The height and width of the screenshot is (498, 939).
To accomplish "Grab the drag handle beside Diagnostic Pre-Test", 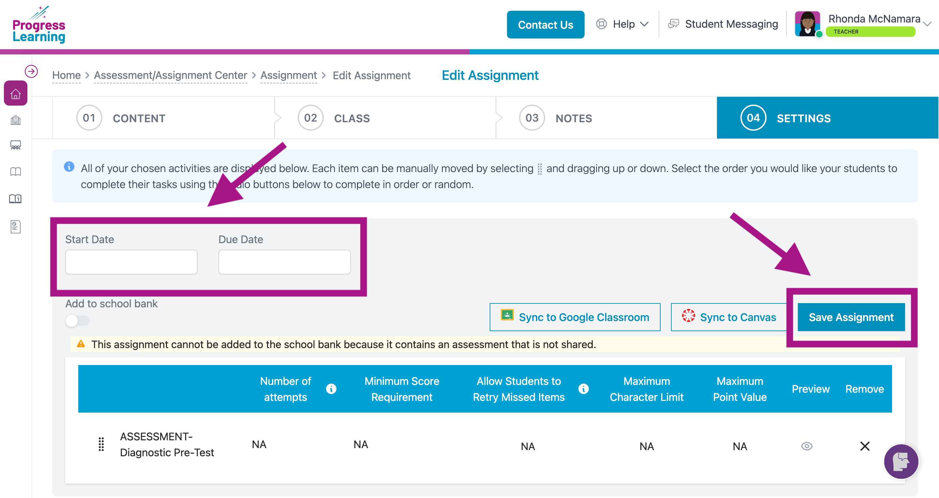I will (x=101, y=445).
